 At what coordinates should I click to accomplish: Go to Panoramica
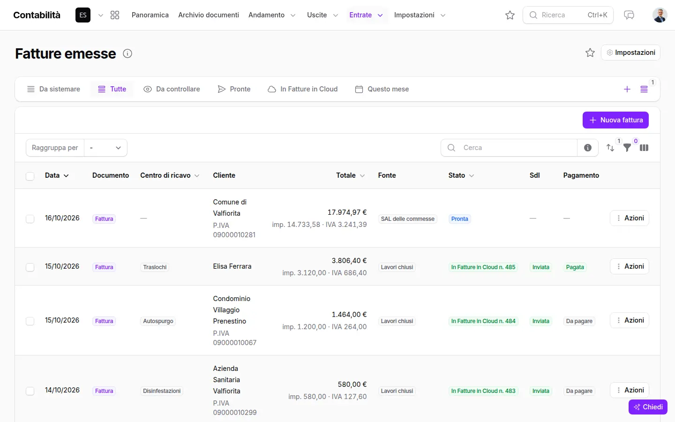[150, 15]
